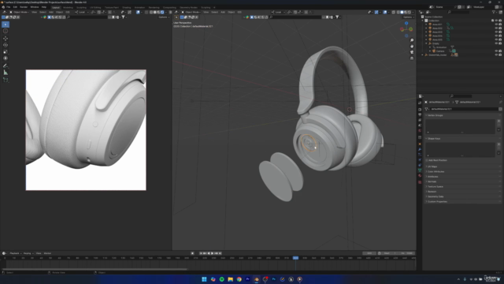Screen dimensions: 504x284
Task: Open the Object Data green triangle properties tab
Action: (420, 170)
